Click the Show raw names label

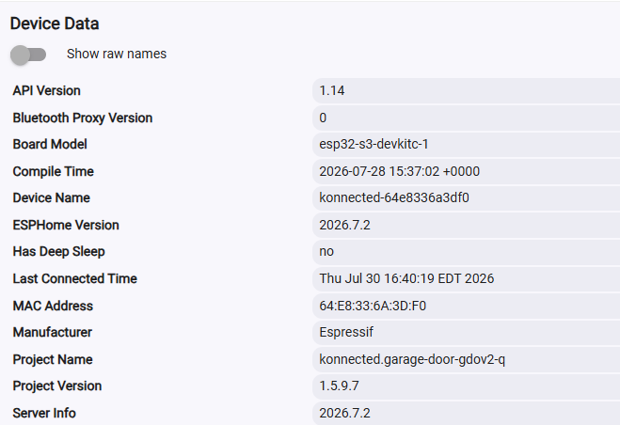(117, 54)
